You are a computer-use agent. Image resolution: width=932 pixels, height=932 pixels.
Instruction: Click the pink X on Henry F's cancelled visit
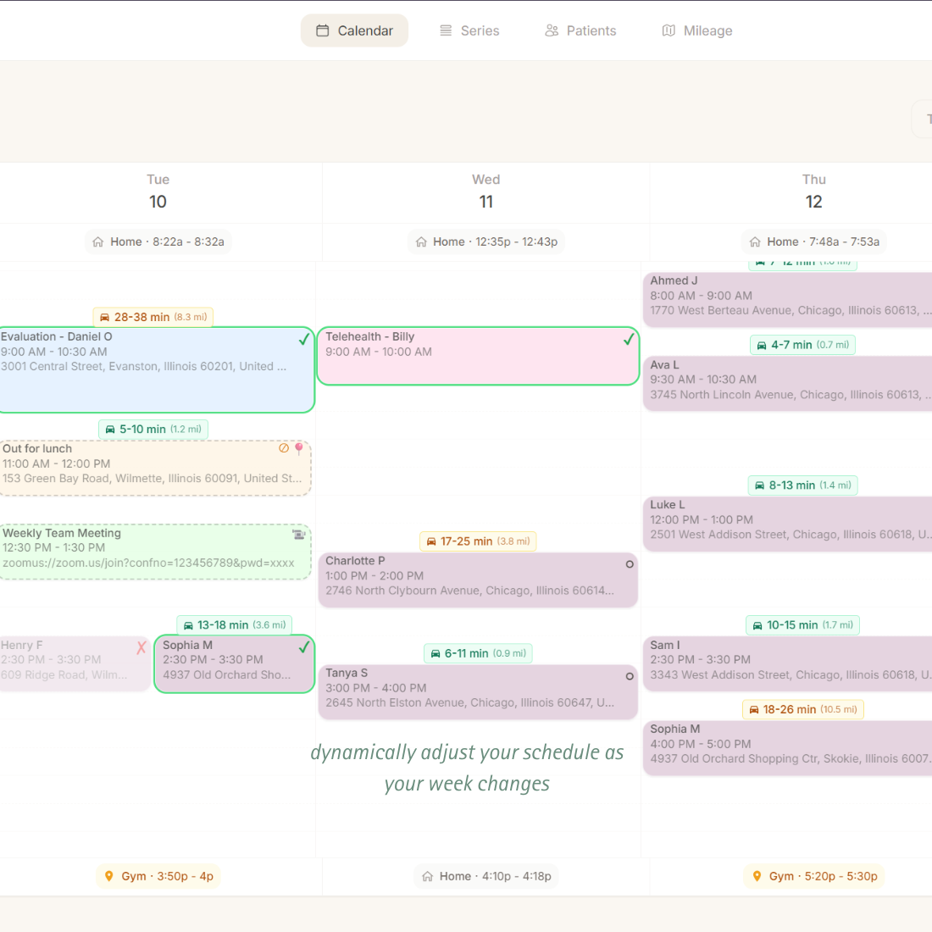[141, 646]
